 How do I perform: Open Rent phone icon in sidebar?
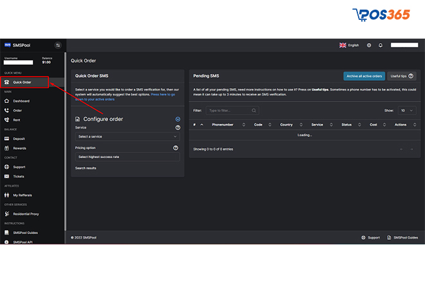(x=6, y=120)
